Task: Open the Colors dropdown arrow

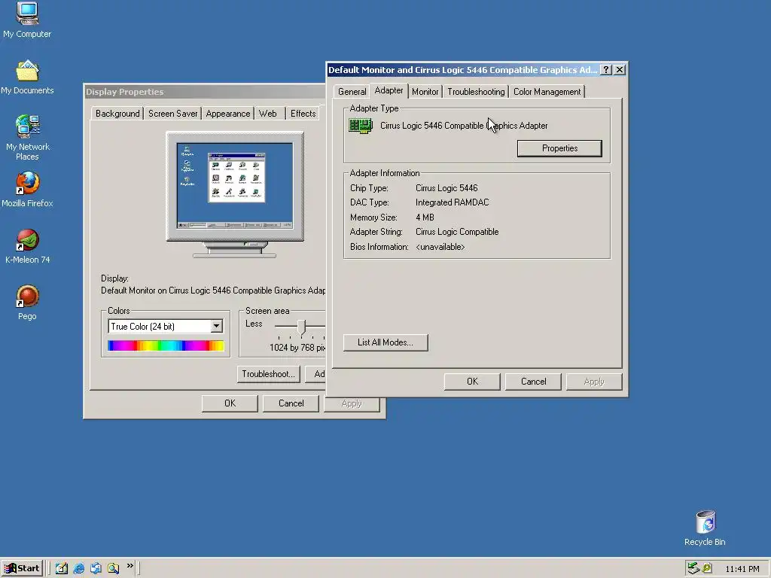Action: (216, 327)
